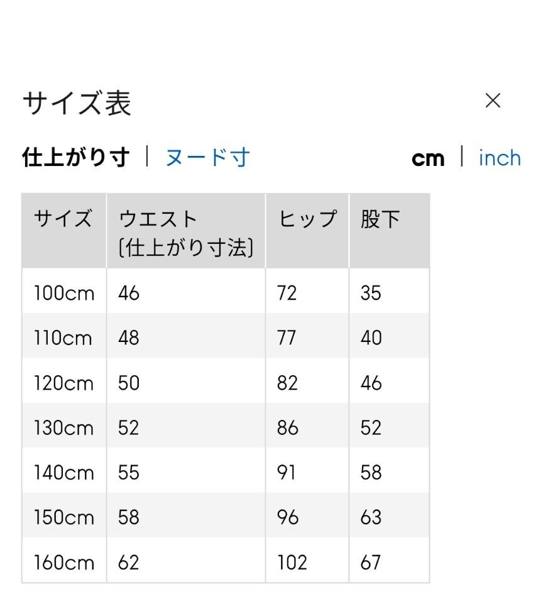Select the cm unit option

(428, 158)
